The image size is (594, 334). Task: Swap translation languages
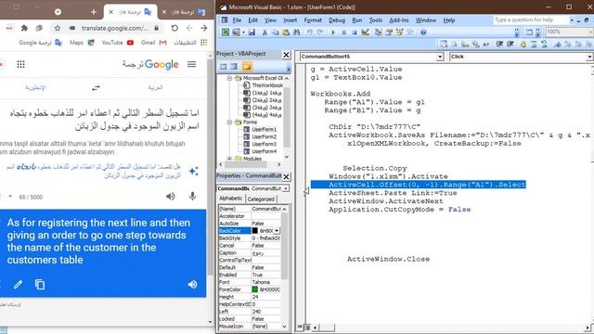[96, 88]
